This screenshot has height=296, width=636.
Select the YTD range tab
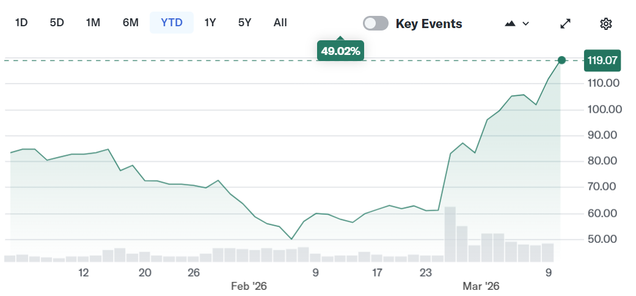point(171,23)
